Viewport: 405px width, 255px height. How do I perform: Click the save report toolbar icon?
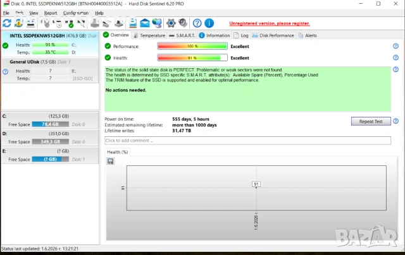133,23
